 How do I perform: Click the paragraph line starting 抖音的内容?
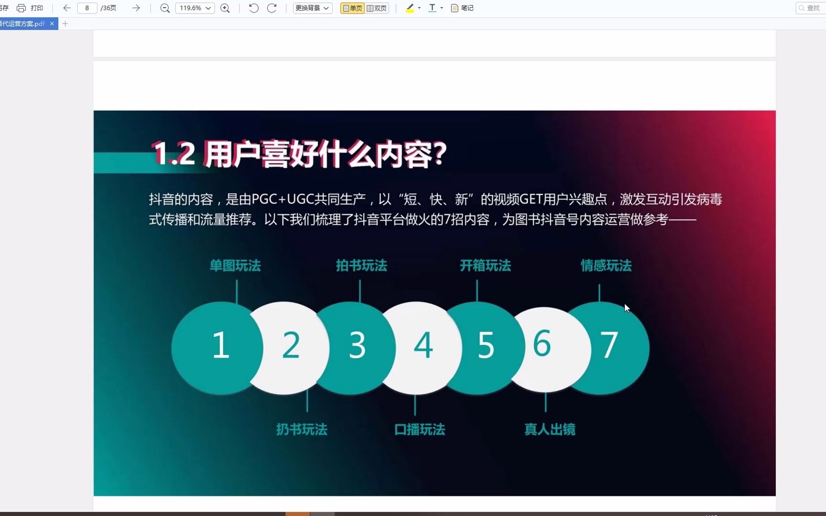point(435,199)
